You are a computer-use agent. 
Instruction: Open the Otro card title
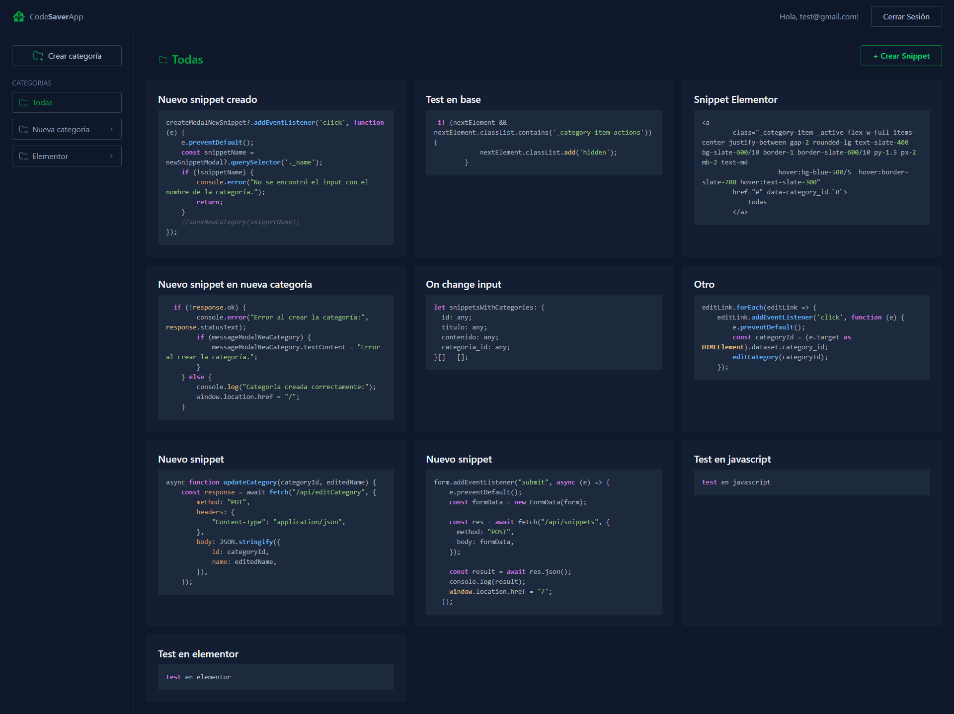(704, 284)
